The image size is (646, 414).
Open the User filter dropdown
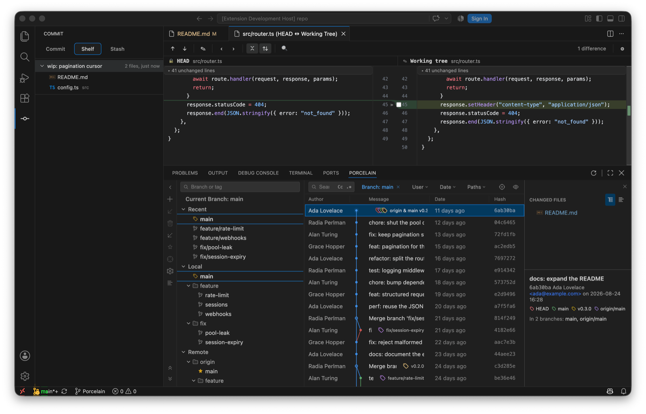click(420, 187)
